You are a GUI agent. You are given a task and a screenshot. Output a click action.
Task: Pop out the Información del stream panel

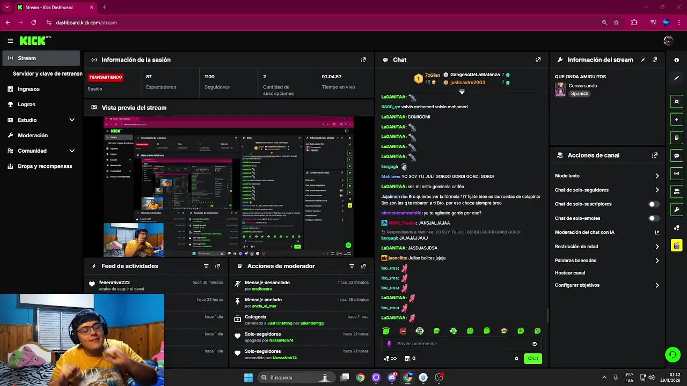[x=655, y=60]
